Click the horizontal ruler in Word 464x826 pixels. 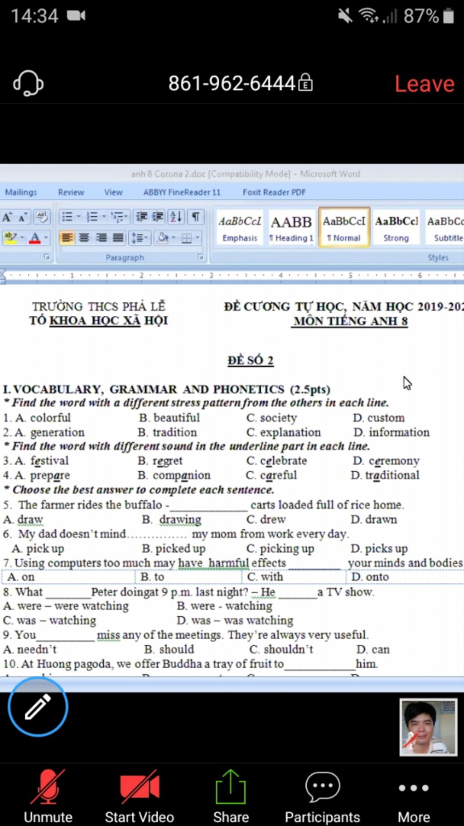(x=232, y=275)
